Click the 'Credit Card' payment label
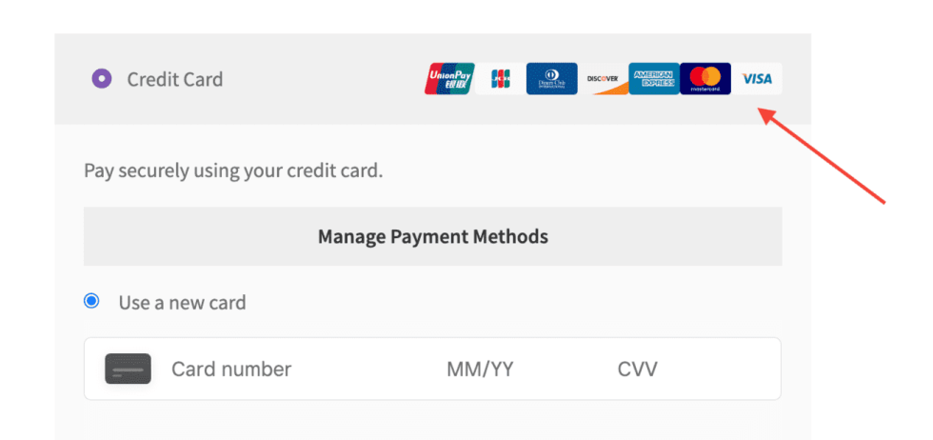933x440 pixels. [175, 79]
